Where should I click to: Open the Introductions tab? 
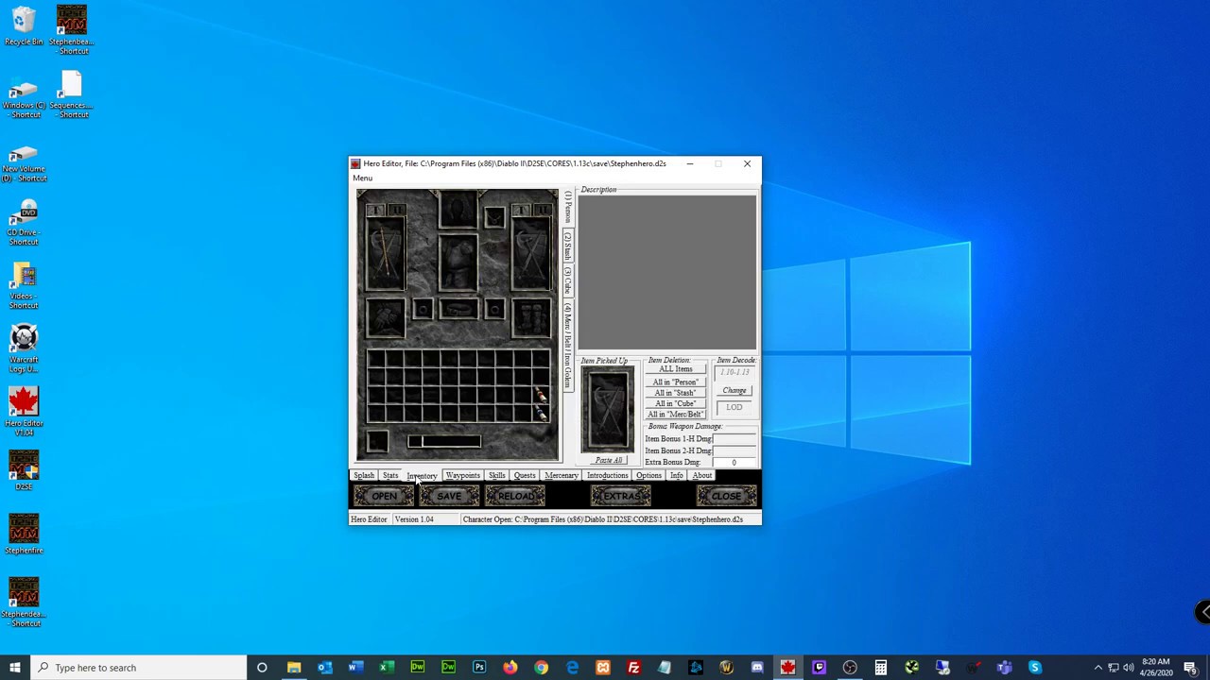point(607,475)
